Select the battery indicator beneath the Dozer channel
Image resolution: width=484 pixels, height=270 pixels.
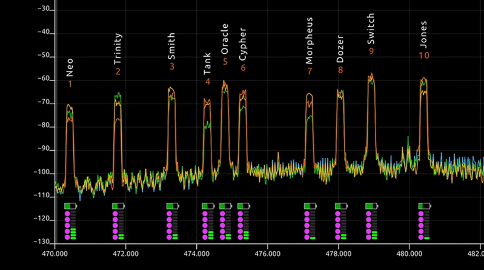[x=341, y=206]
